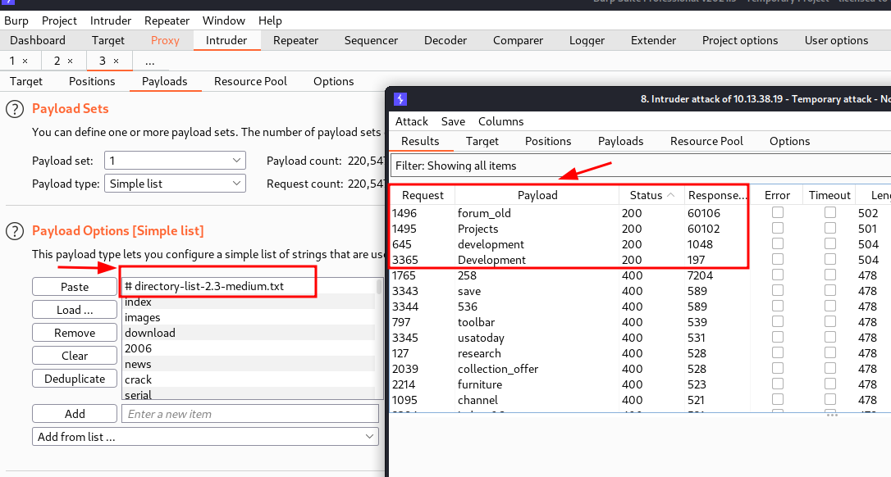Tick Timeout checkbox for Projects row
This screenshot has height=477, width=891.
(830, 228)
